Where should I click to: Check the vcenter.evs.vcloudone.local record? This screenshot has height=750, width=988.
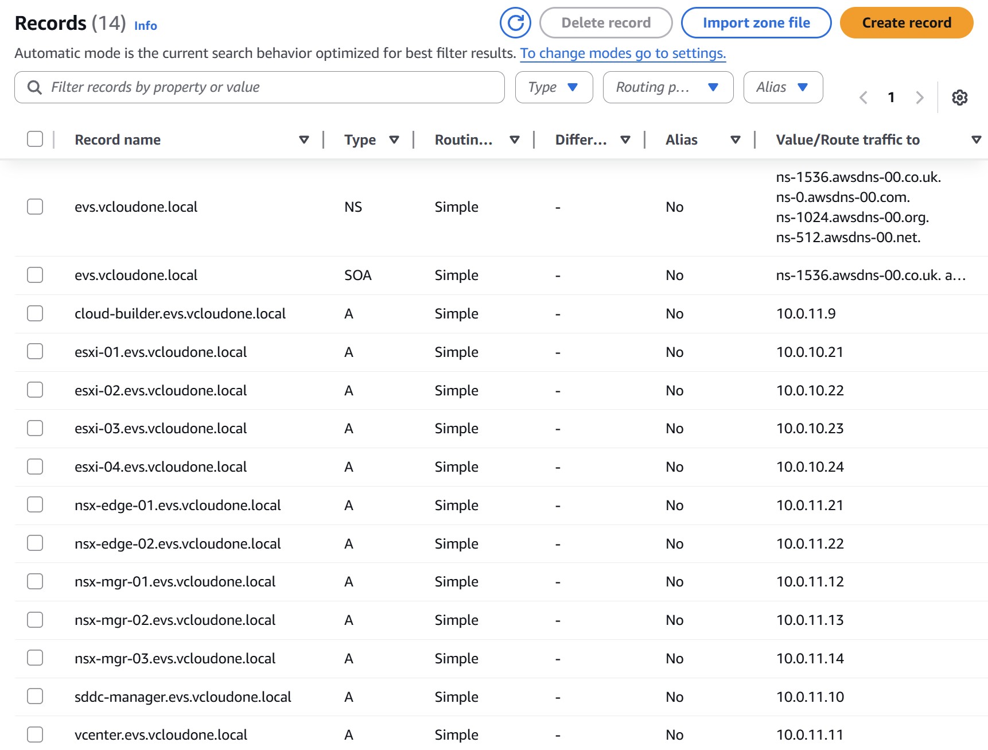tap(34, 735)
